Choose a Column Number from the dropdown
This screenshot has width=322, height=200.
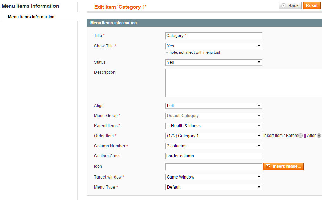(x=214, y=146)
